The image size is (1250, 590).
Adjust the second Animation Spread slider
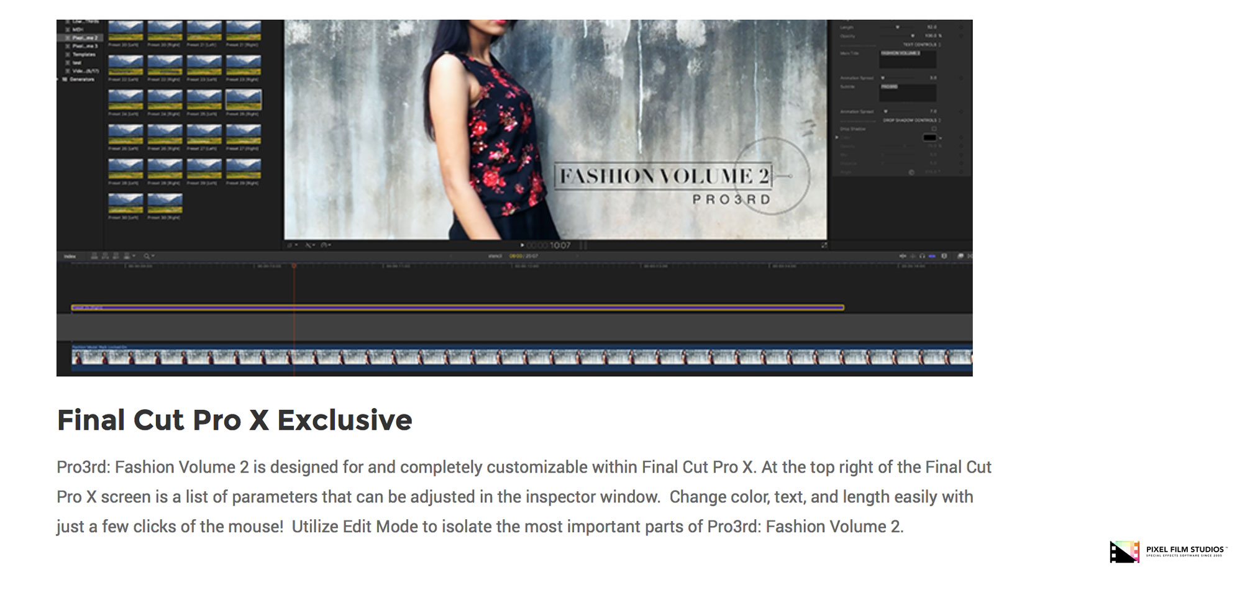point(885,112)
